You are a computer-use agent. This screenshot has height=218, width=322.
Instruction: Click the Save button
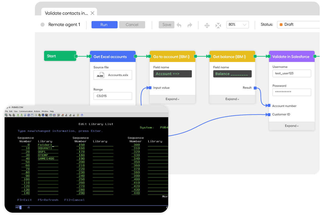point(167,25)
